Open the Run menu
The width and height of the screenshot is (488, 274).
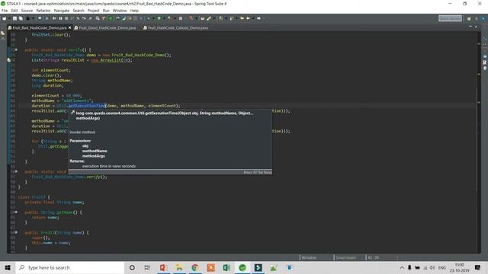(106, 11)
